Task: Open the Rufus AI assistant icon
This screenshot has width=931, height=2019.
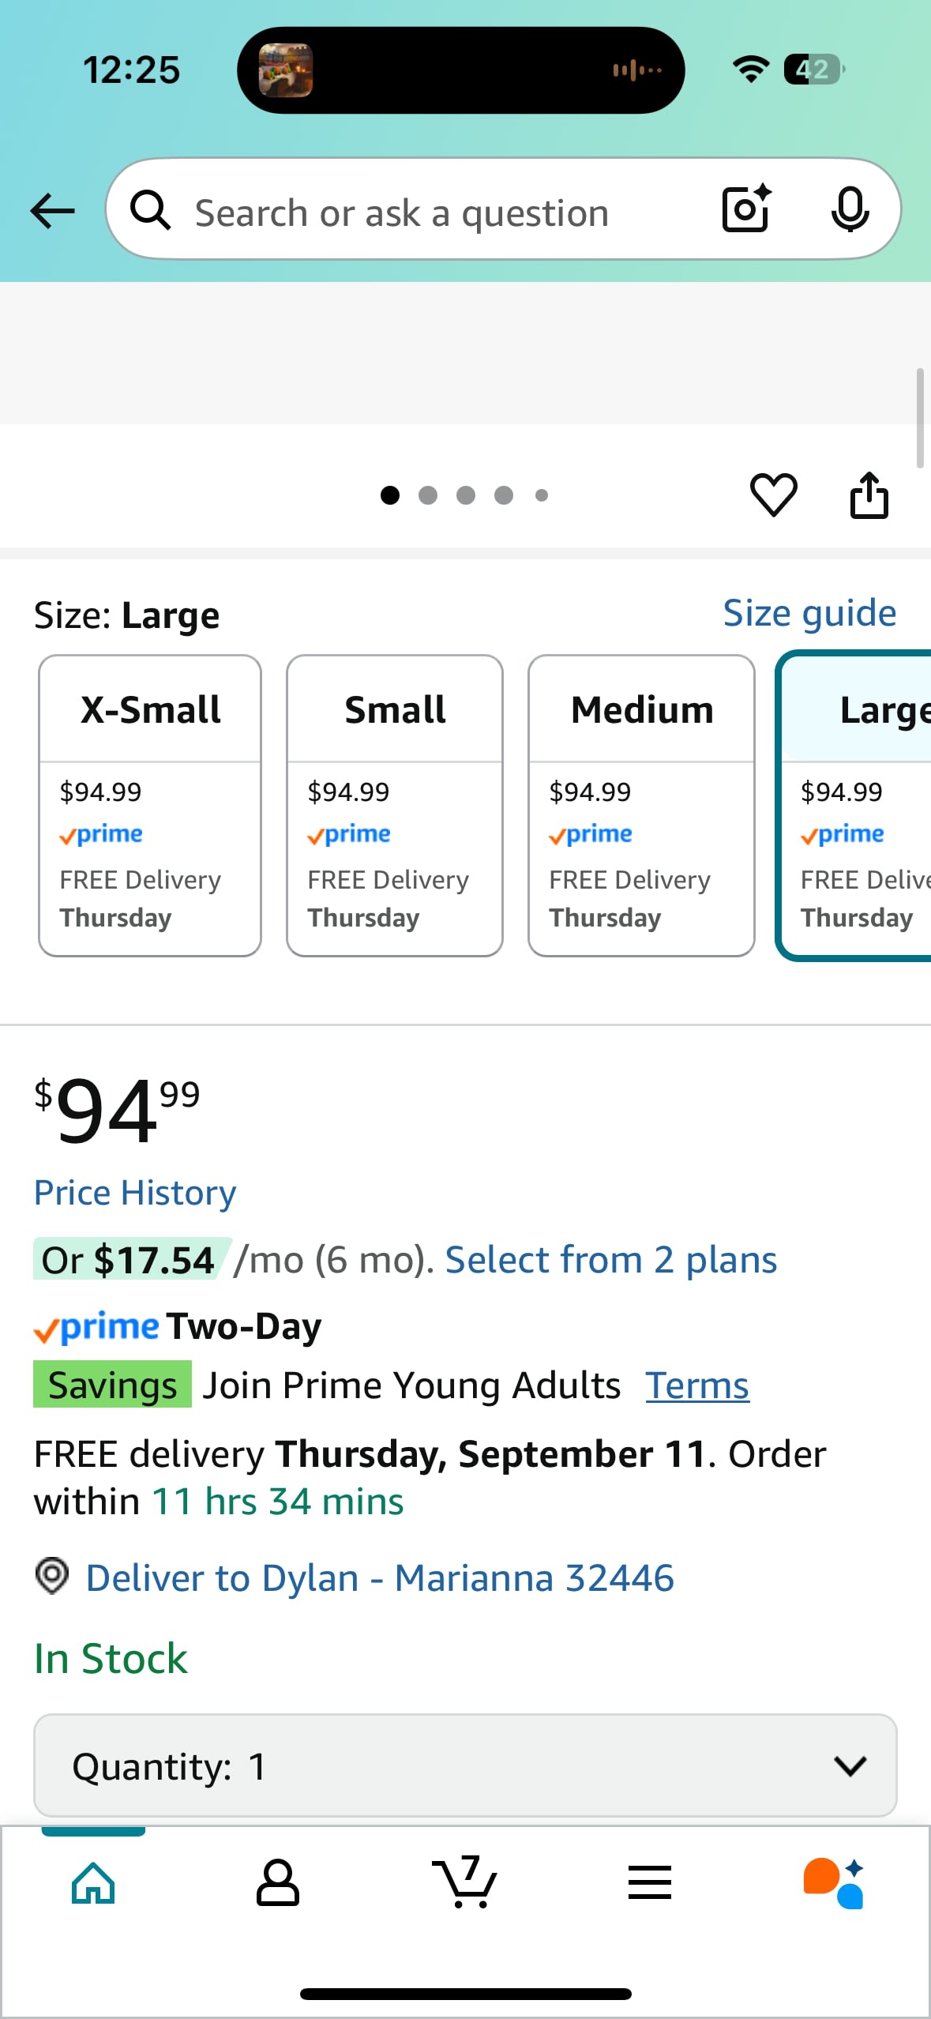Action: (834, 1882)
